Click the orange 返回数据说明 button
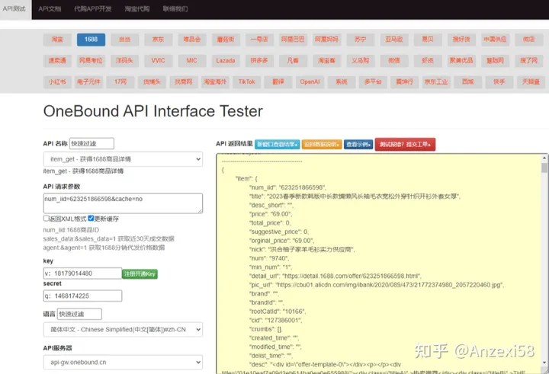 322,144
